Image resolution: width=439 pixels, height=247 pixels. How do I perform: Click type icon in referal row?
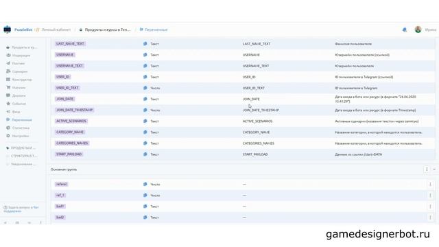[x=145, y=185]
